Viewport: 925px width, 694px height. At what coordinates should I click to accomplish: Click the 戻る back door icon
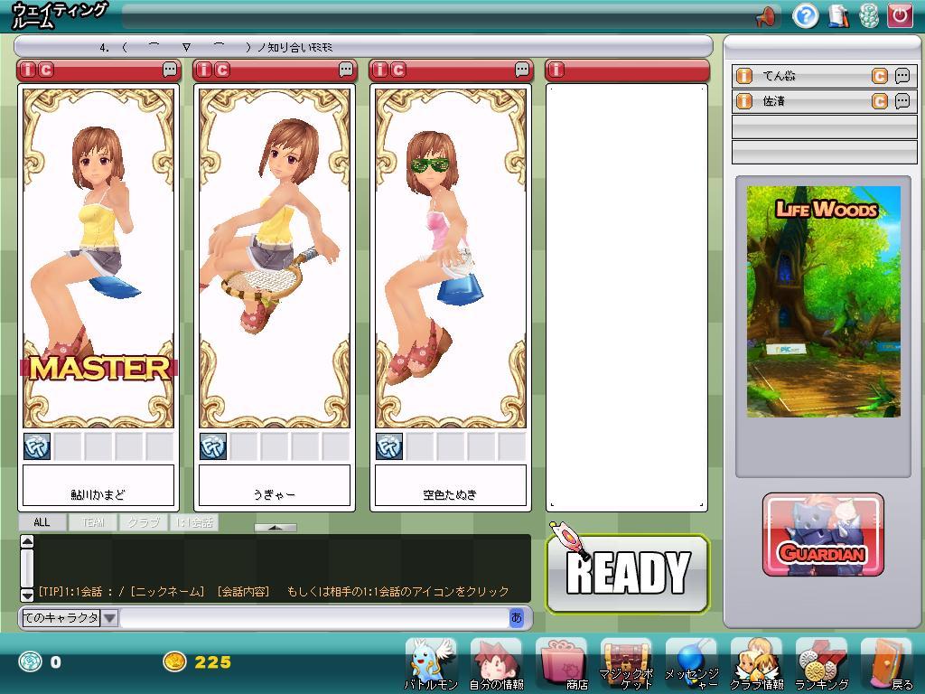coord(886,663)
